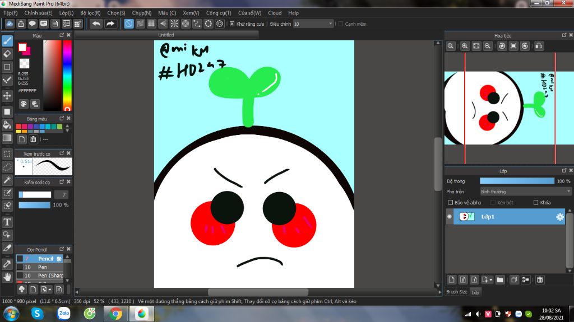
Task: Turn snap off icon
Action: tap(128, 24)
